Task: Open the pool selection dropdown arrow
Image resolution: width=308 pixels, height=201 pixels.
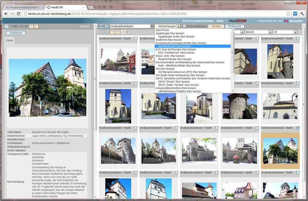Action: tap(178, 26)
